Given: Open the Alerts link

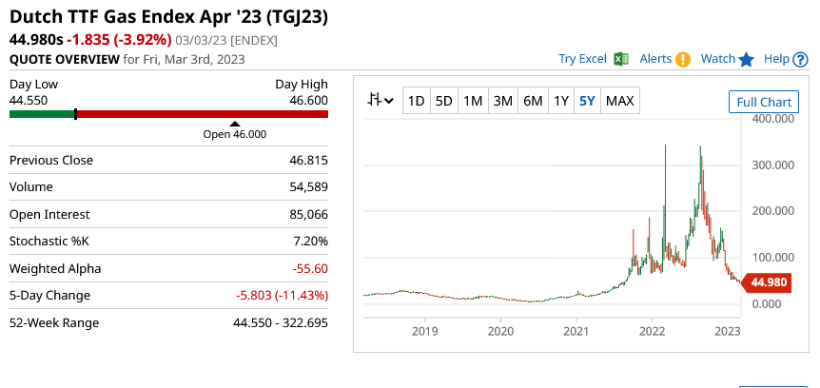Looking at the screenshot, I should tap(656, 59).
